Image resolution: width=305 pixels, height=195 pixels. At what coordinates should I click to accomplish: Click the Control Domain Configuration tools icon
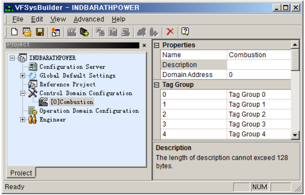pos(33,93)
